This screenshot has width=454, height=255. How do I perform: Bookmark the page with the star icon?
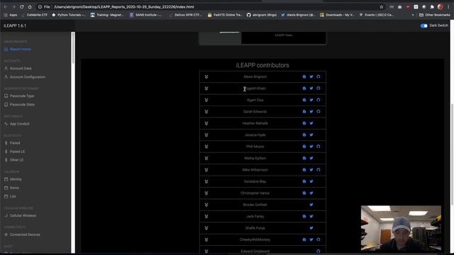pyautogui.click(x=382, y=6)
